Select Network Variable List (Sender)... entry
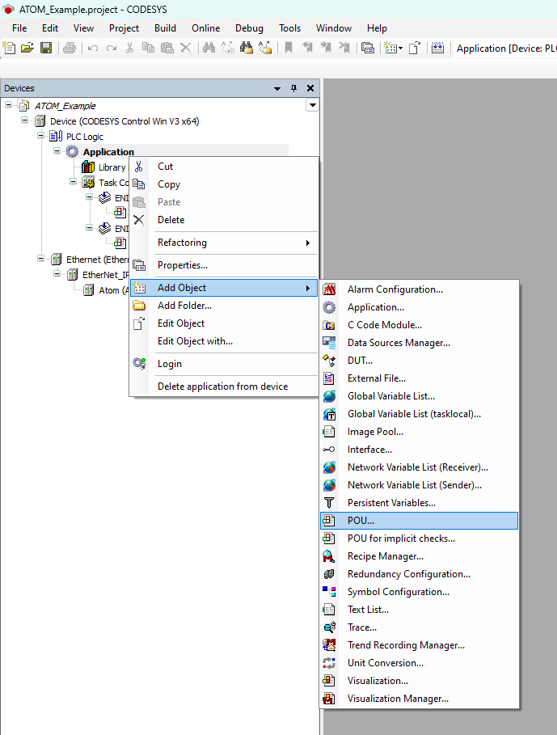Image resolution: width=557 pixels, height=735 pixels. click(x=420, y=485)
